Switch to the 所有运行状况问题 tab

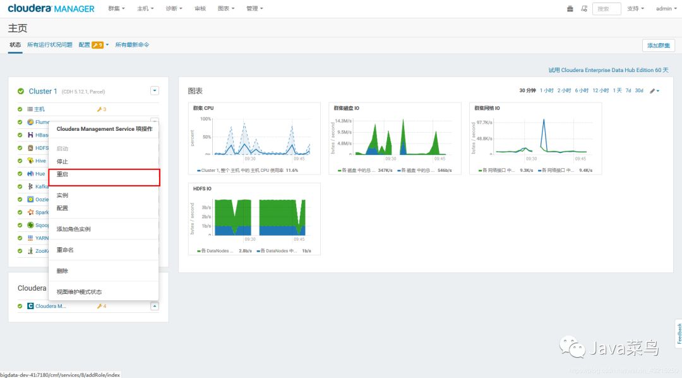(x=50, y=45)
